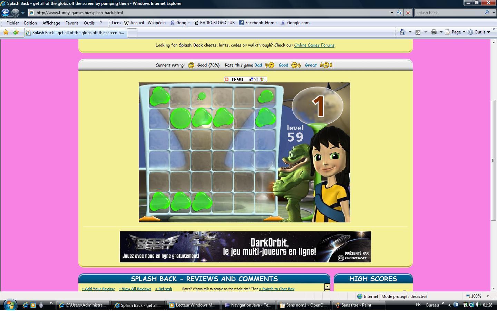Expand the Print options dropdown arrow
Viewport: 497px width, 311px height.
pos(441,32)
